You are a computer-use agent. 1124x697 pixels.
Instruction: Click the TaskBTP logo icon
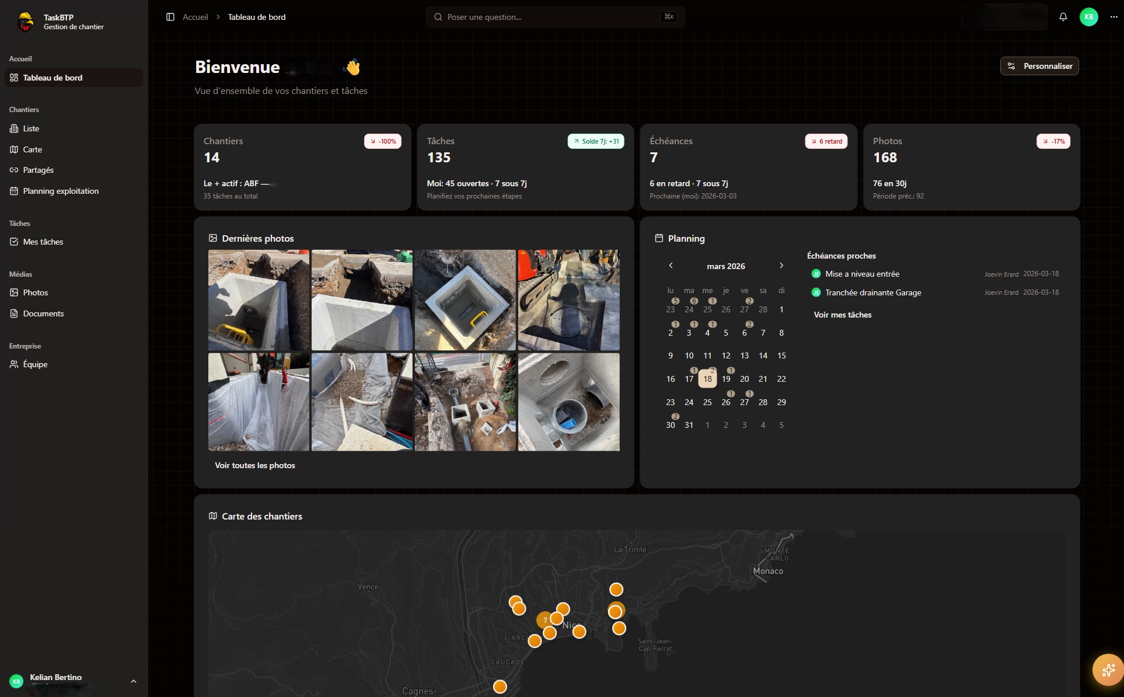[x=26, y=22]
